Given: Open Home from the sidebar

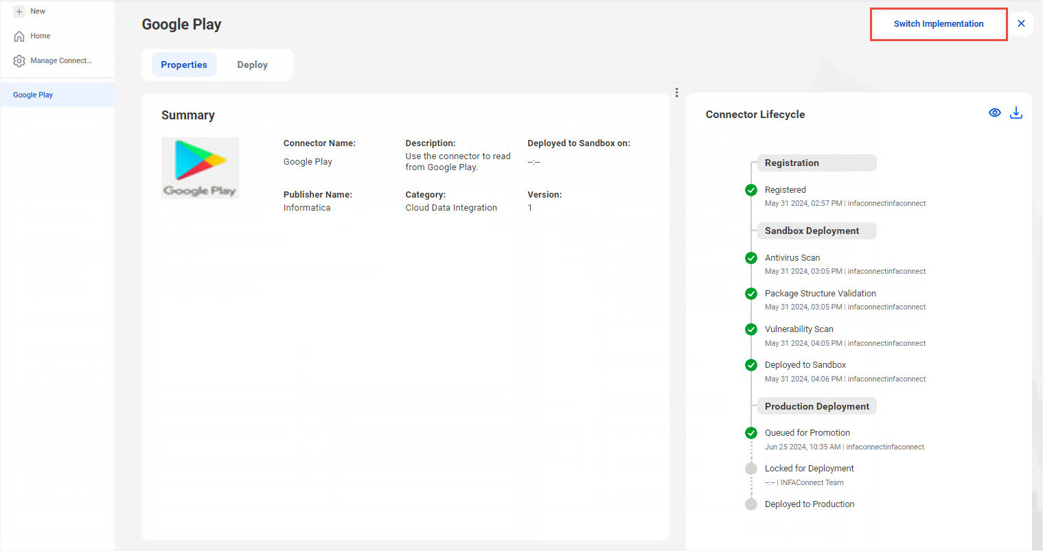Looking at the screenshot, I should coord(32,36).
